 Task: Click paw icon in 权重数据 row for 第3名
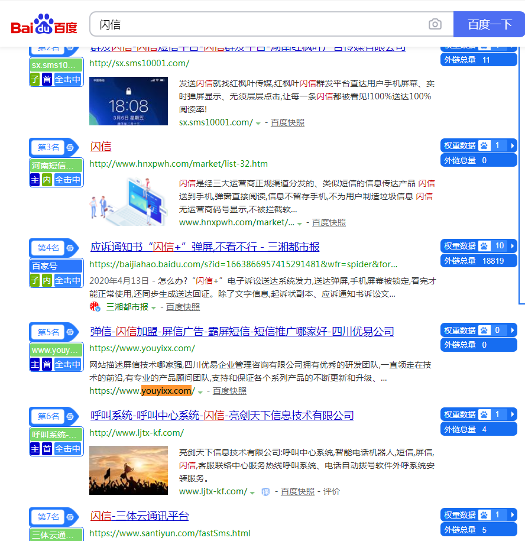click(484, 145)
